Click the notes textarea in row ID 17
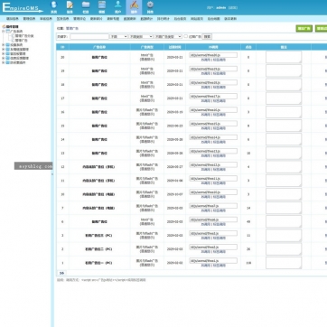The image size is (327, 327). [284, 98]
